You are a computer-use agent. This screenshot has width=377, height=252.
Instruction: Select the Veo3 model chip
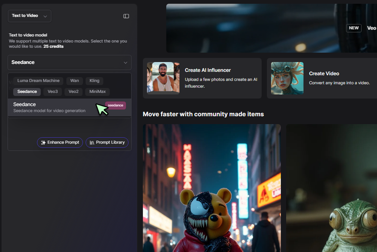click(53, 91)
